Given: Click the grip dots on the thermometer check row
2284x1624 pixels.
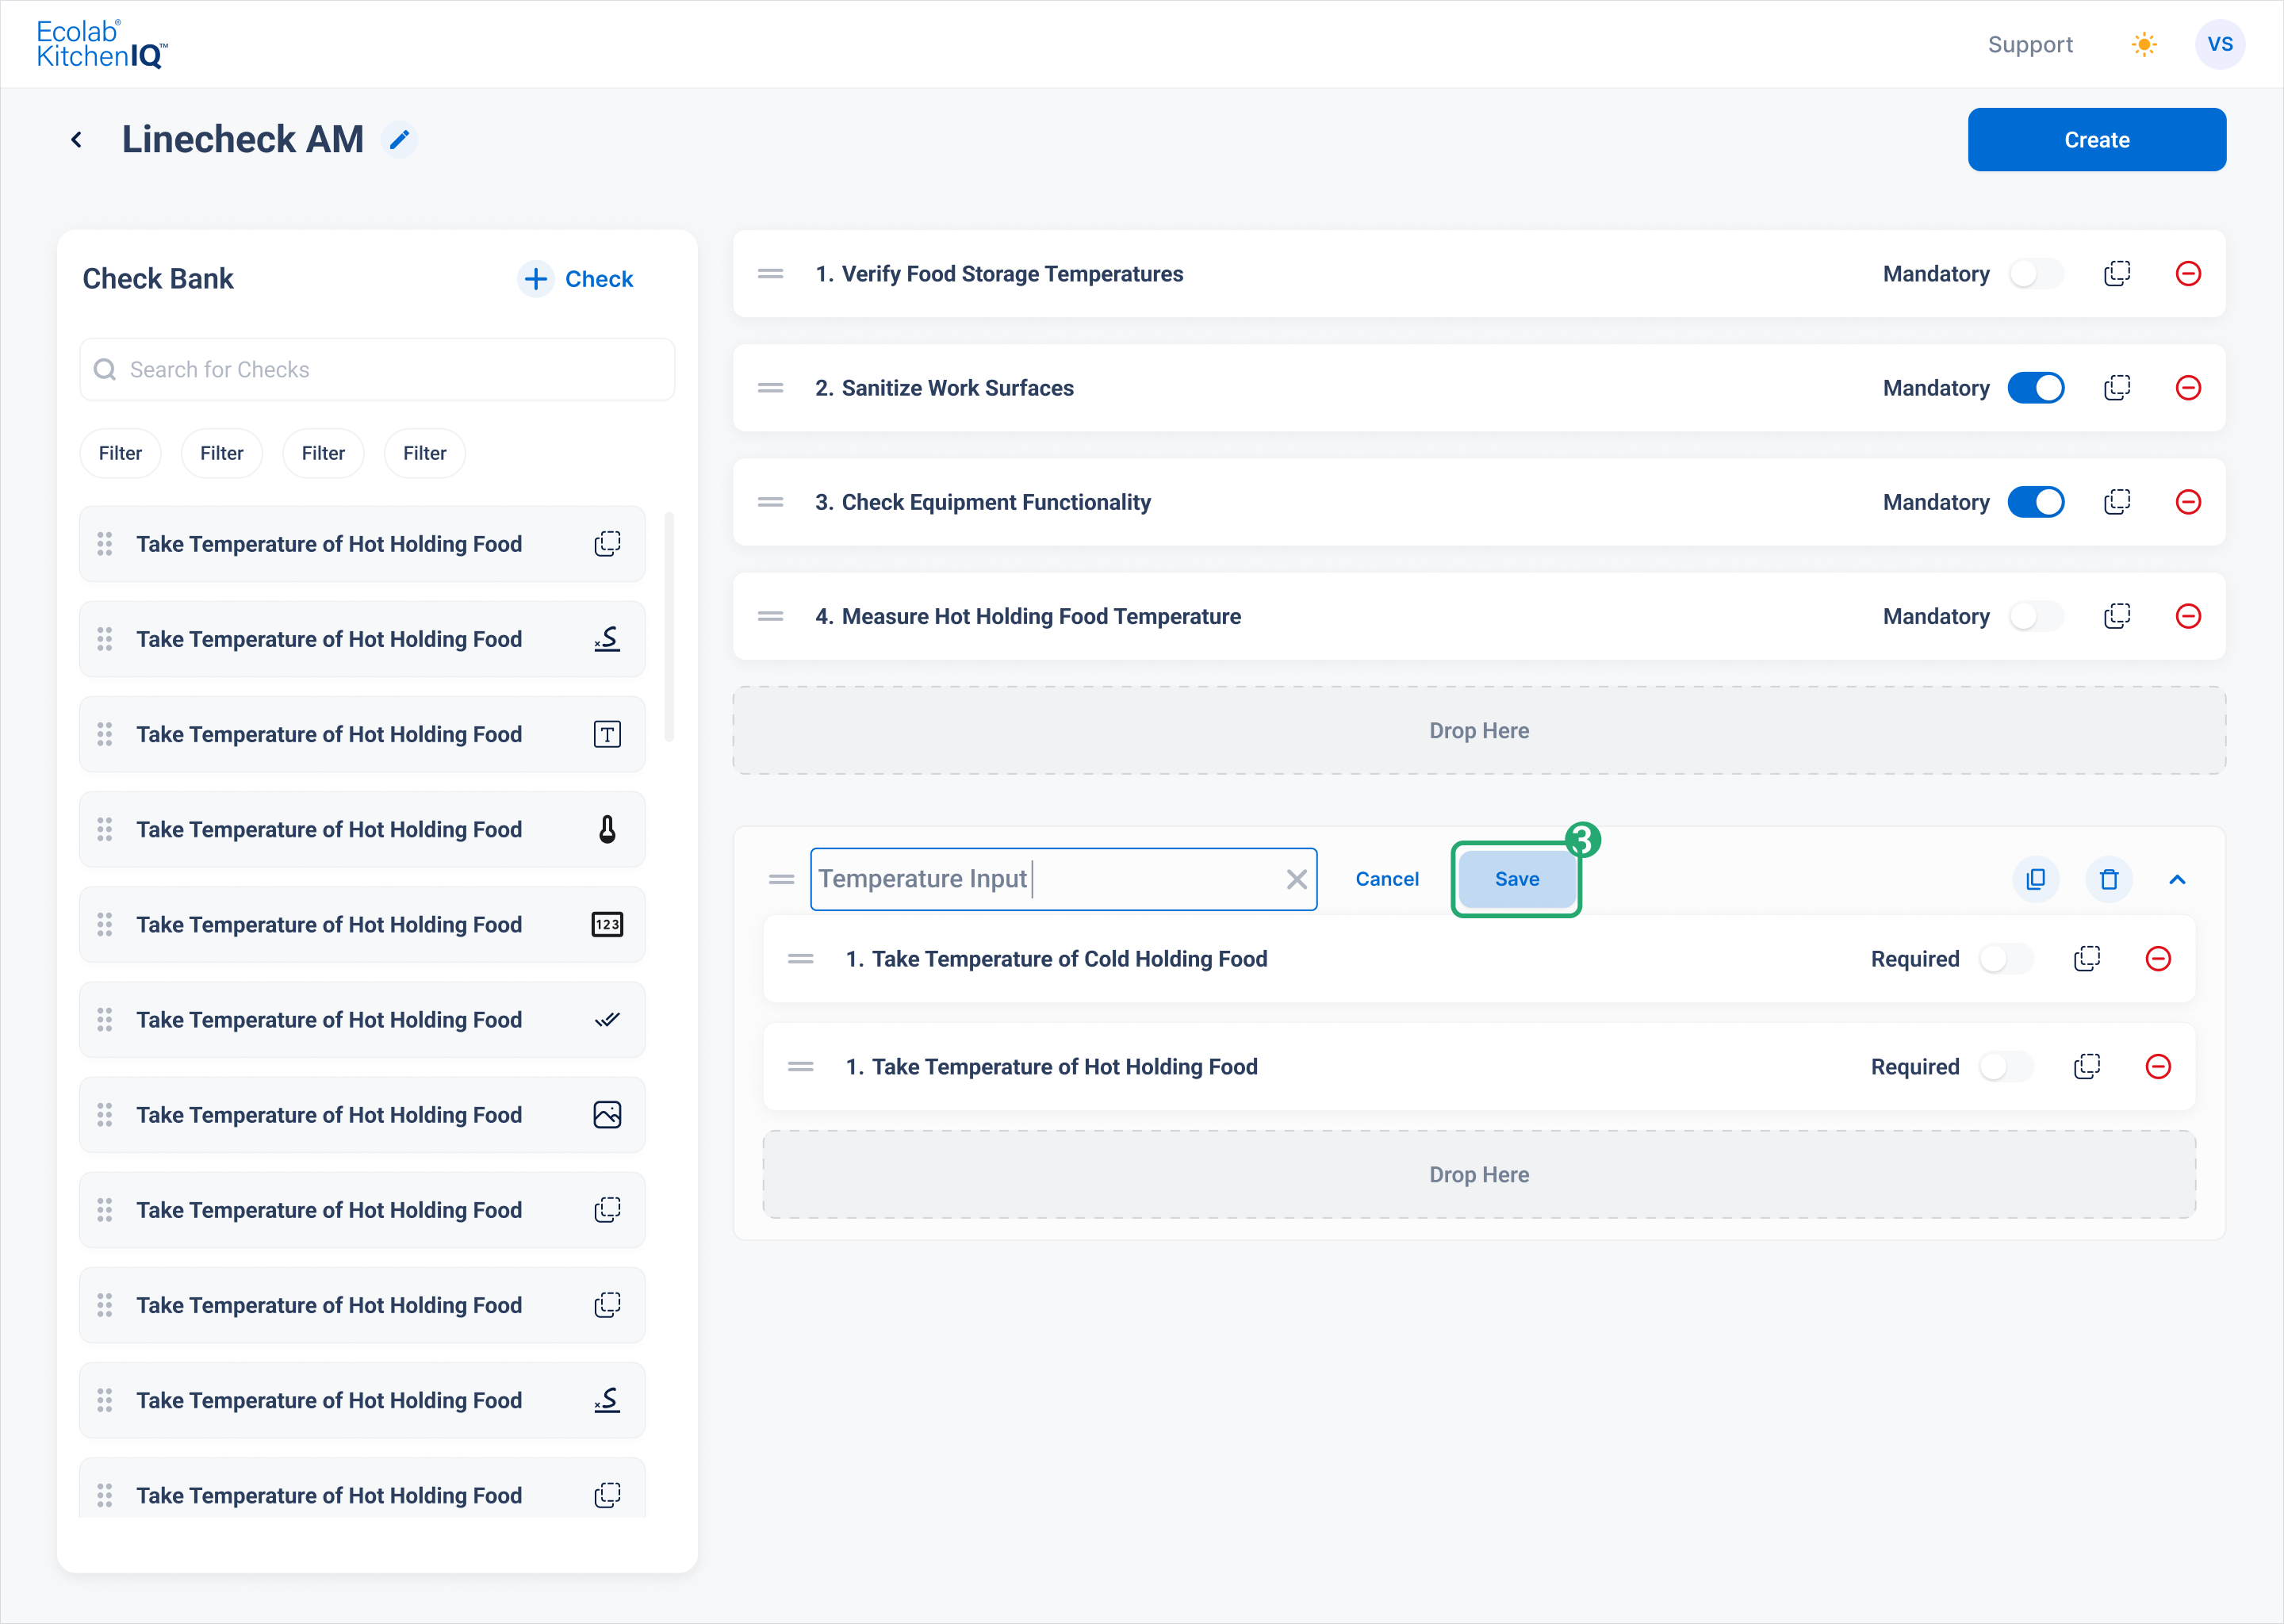Looking at the screenshot, I should point(104,830).
